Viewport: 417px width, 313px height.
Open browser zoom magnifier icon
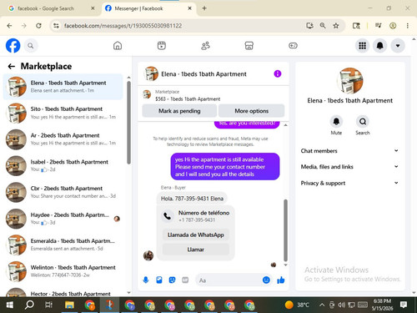(323, 26)
